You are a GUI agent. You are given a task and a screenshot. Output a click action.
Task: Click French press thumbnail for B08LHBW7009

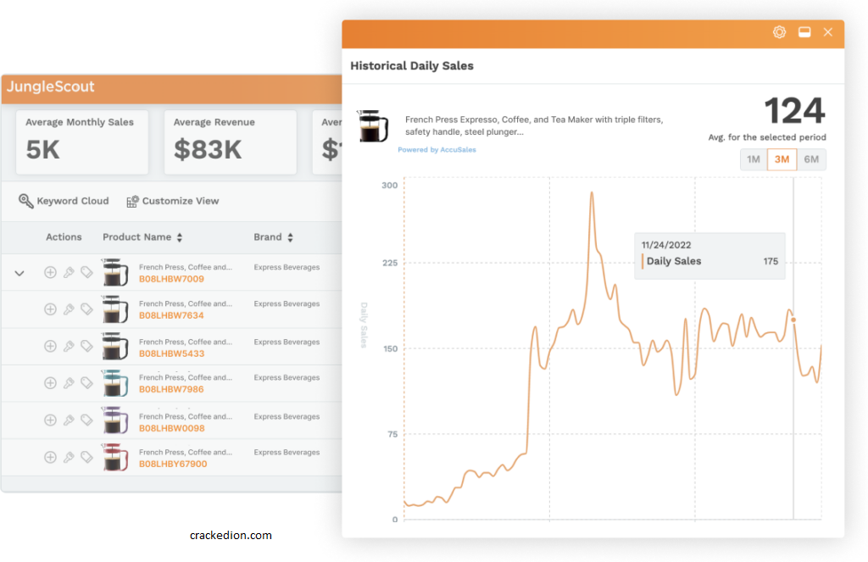pyautogui.click(x=114, y=272)
